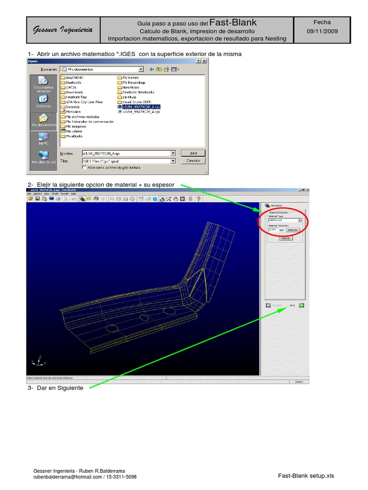Open the Options menu in FastBlank

[37, 194]
